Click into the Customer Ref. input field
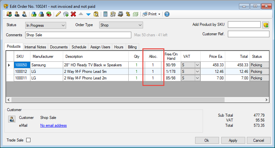This screenshot has height=148, width=275. click(248, 34)
